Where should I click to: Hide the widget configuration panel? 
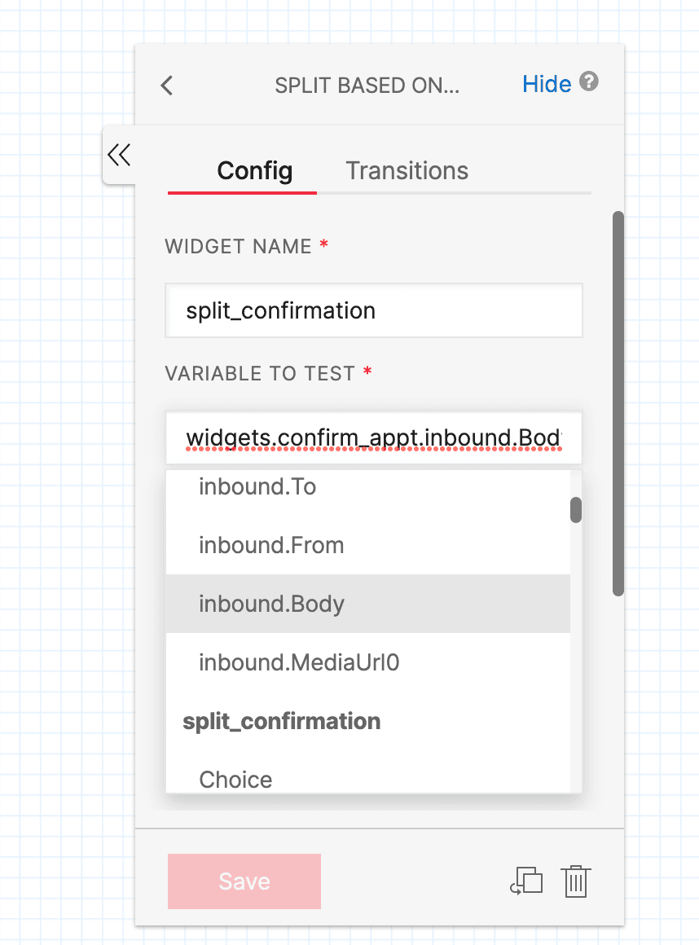[547, 84]
